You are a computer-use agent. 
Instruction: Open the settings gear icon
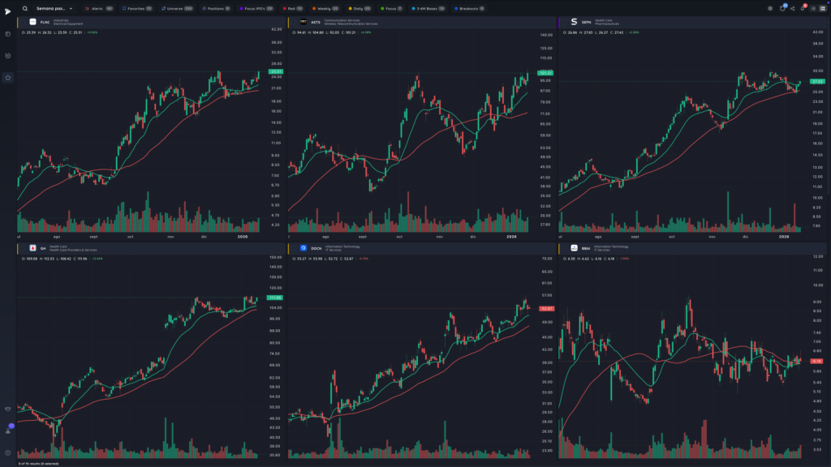coord(770,8)
